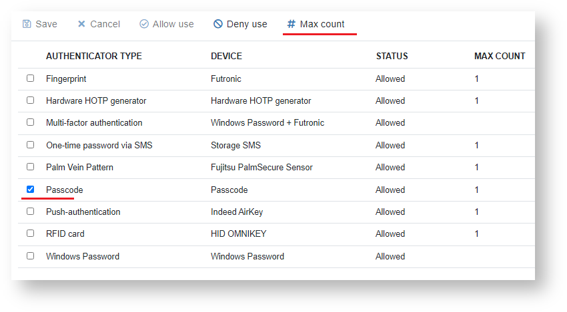Viewport: 567px width, 312px height.
Task: Click the Save floppy disk icon
Action: tap(27, 24)
